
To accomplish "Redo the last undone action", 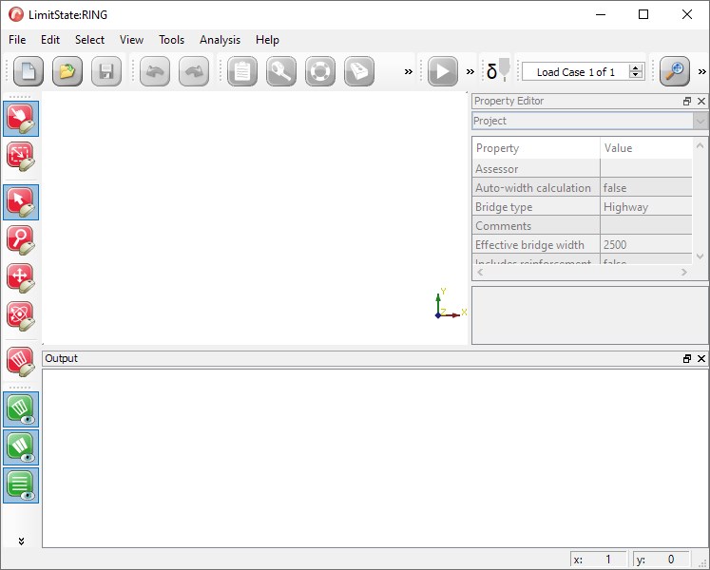I will 194,71.
